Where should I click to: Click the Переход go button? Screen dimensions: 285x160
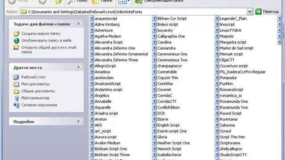[x=267, y=12]
